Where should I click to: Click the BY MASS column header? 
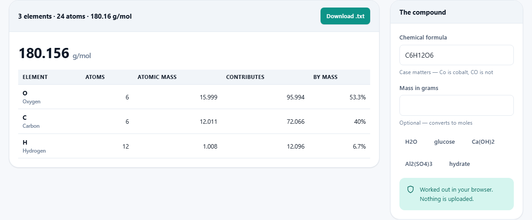(325, 77)
